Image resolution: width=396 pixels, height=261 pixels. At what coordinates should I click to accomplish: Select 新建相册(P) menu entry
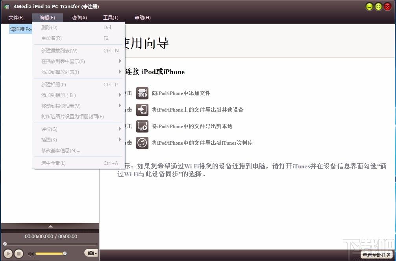coord(79,84)
